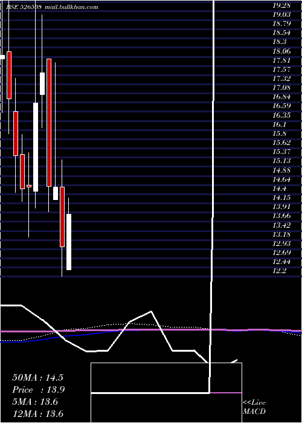Click the 50MA : 14.5 readout
Image resolution: width=302 pixels, height=423 pixels.
37,378
